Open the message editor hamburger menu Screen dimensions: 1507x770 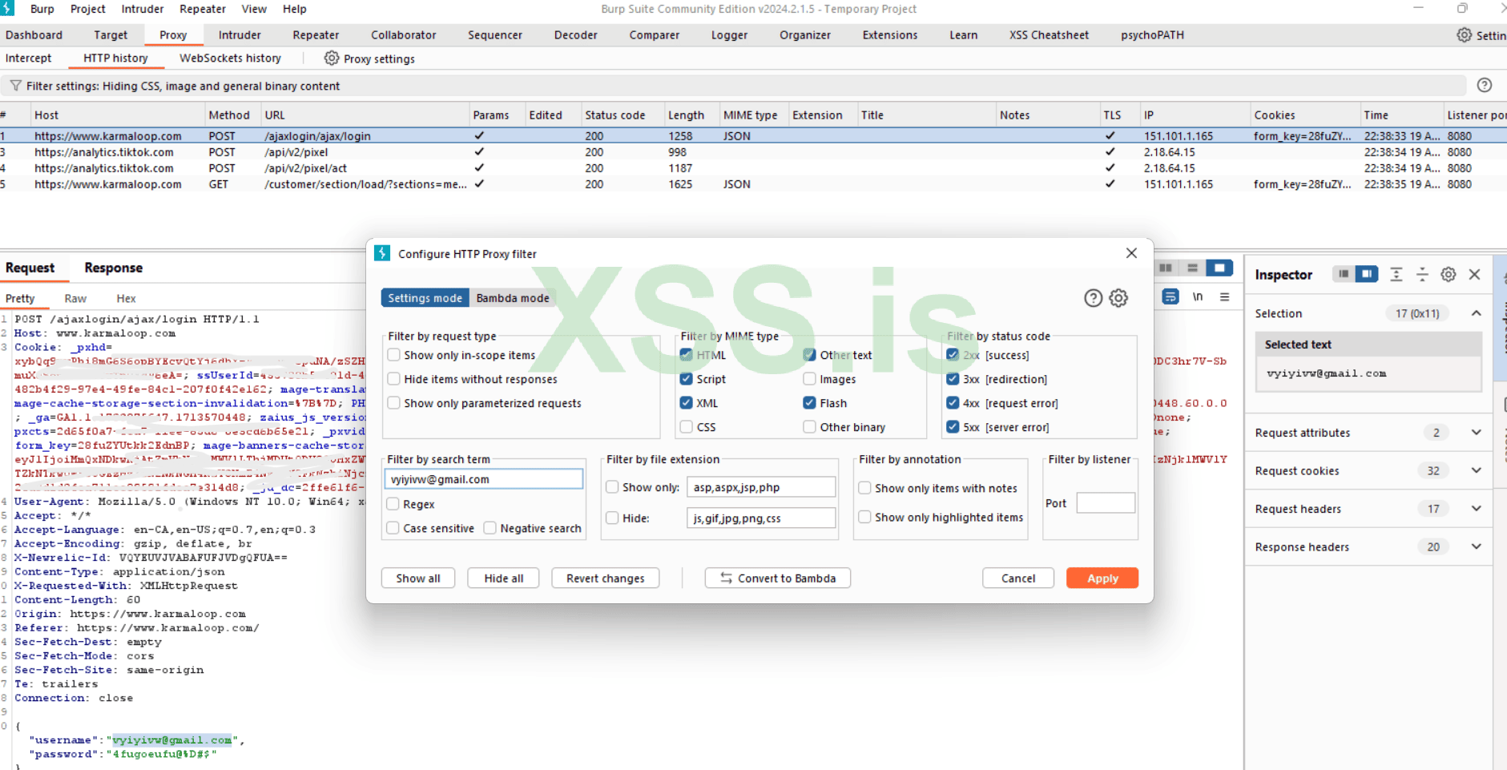pyautogui.click(x=1224, y=296)
